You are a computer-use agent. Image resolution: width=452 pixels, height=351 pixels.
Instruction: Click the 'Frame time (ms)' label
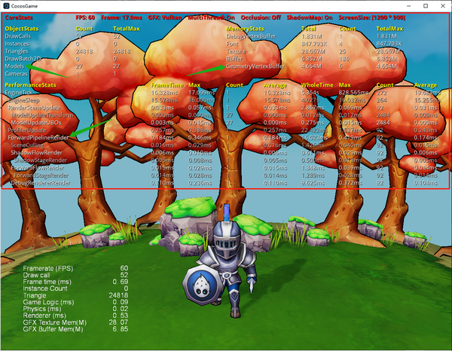coord(47,282)
